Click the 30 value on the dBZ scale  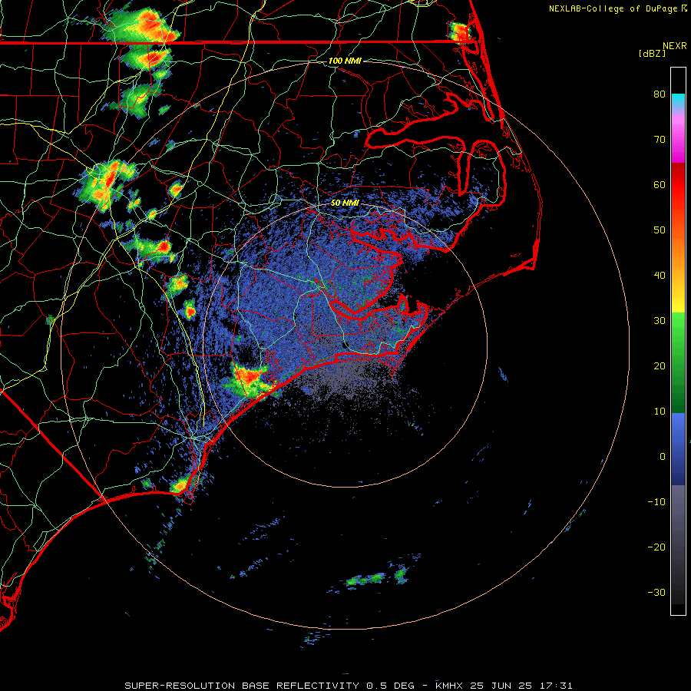(660, 320)
